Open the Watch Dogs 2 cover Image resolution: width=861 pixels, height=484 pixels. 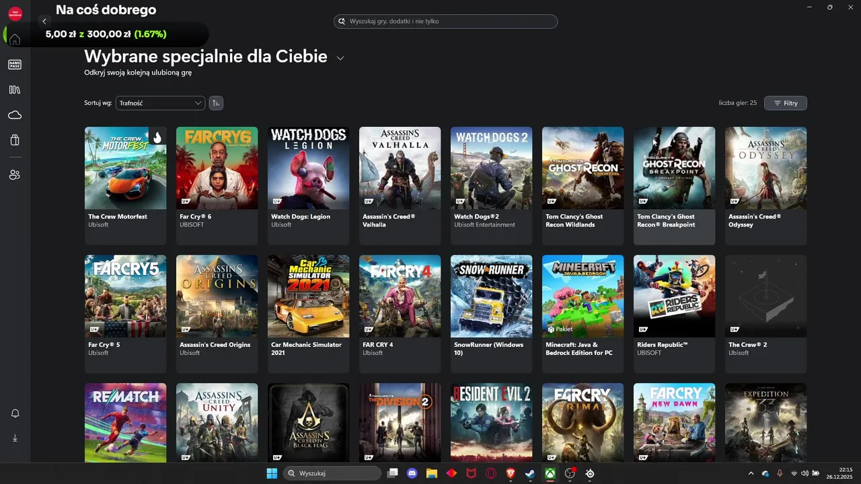pos(491,168)
